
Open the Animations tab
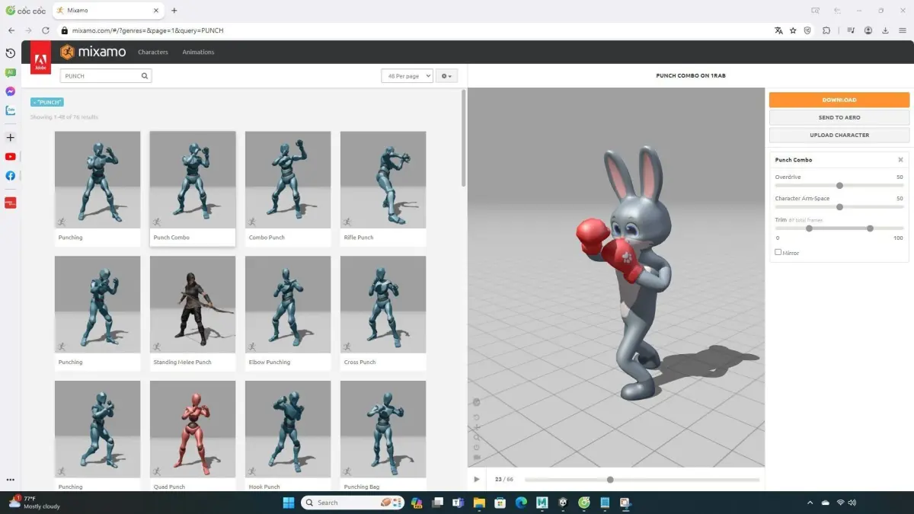198,52
